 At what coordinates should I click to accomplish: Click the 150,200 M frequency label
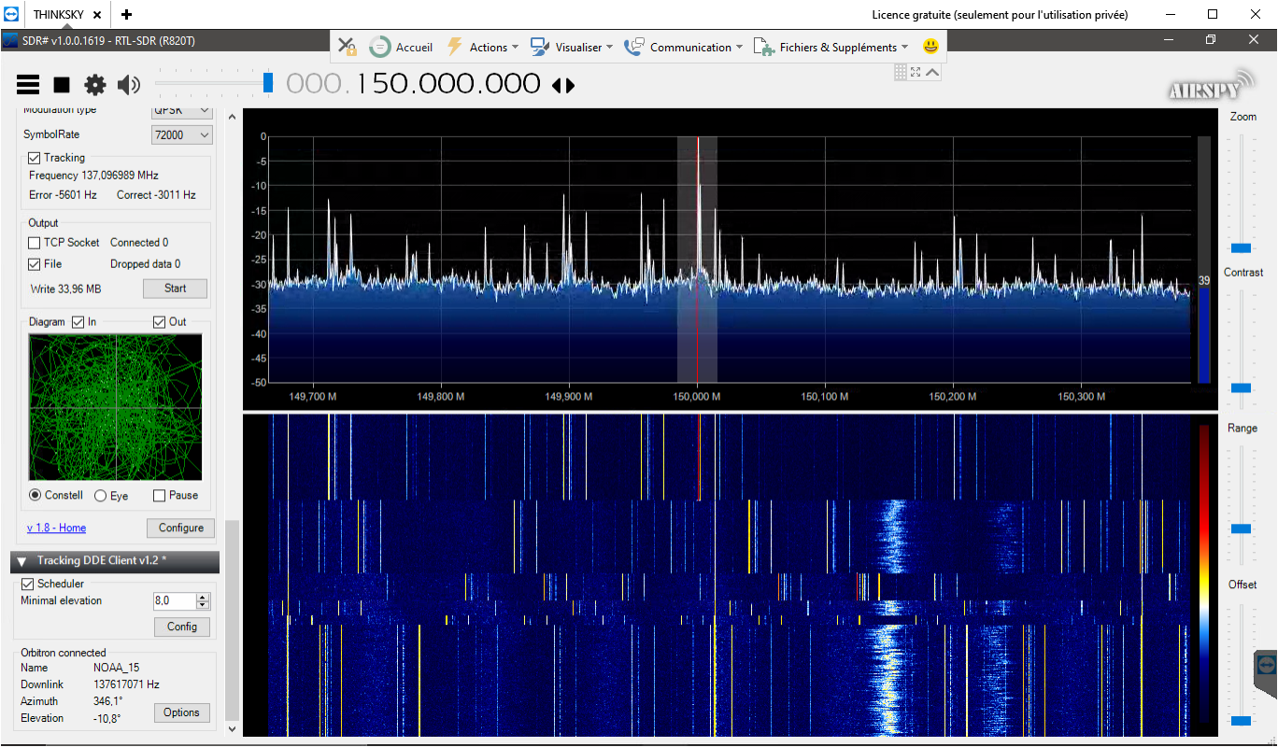953,396
